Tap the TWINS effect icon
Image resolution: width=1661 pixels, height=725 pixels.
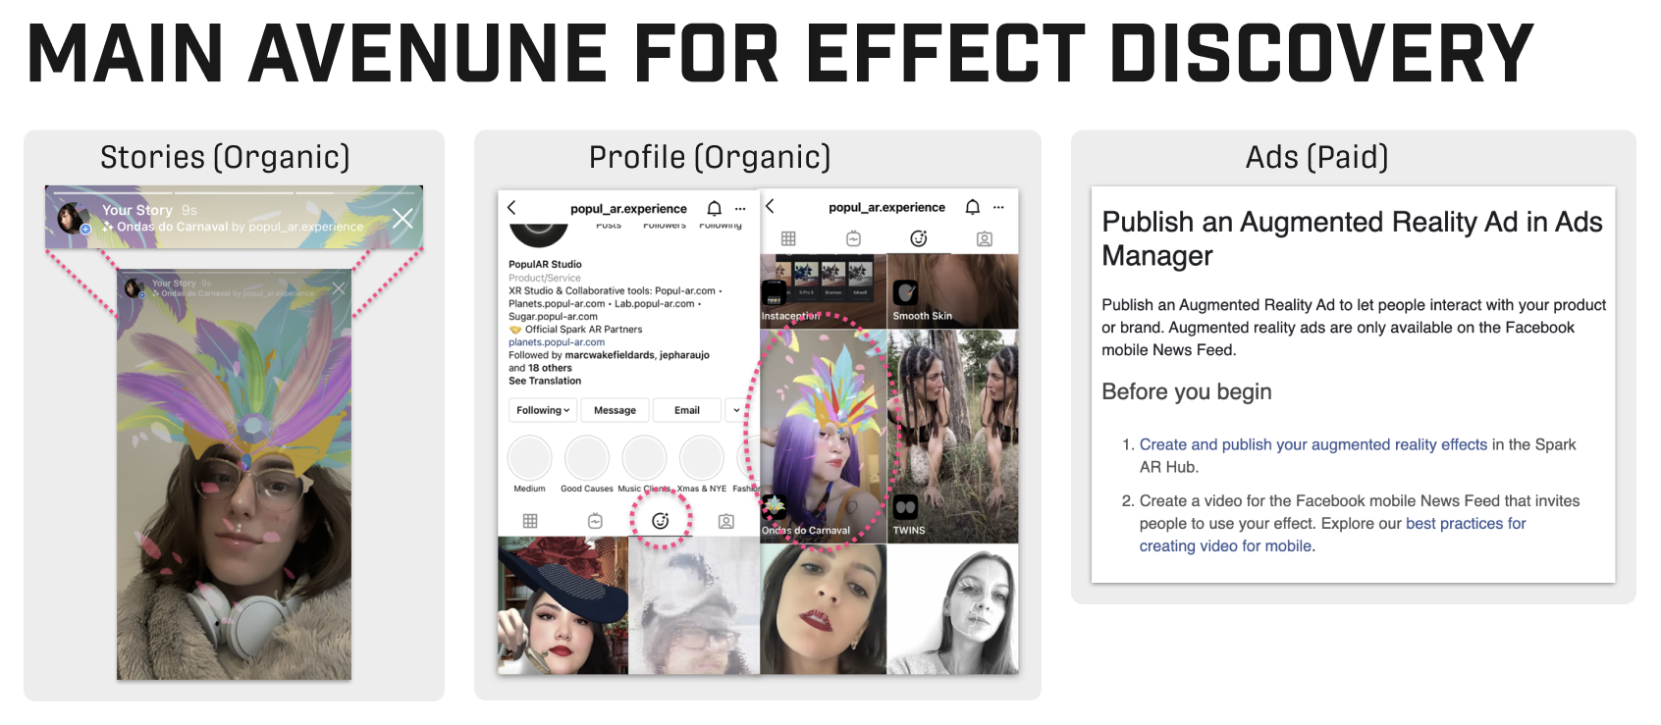click(x=905, y=507)
